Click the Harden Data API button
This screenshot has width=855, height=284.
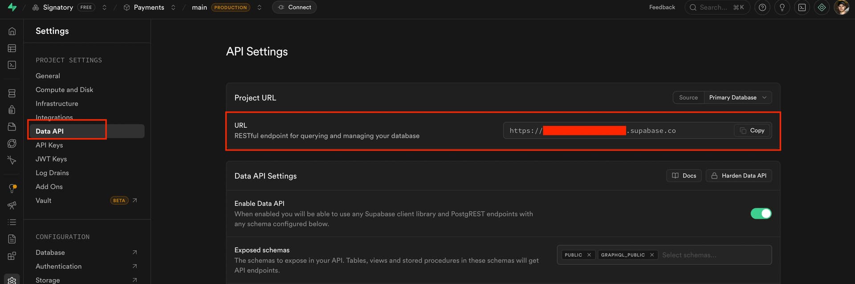click(x=738, y=176)
